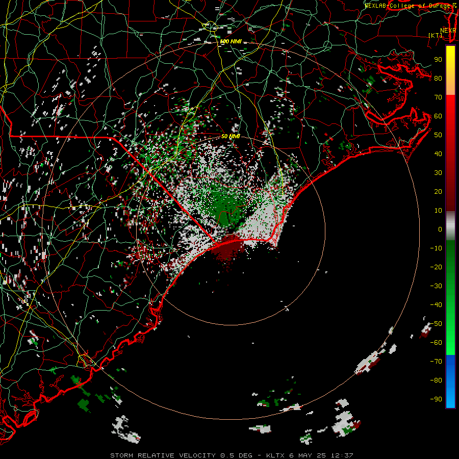Click the 50 NMI range ring label
This screenshot has width=459, height=459.
(231, 136)
